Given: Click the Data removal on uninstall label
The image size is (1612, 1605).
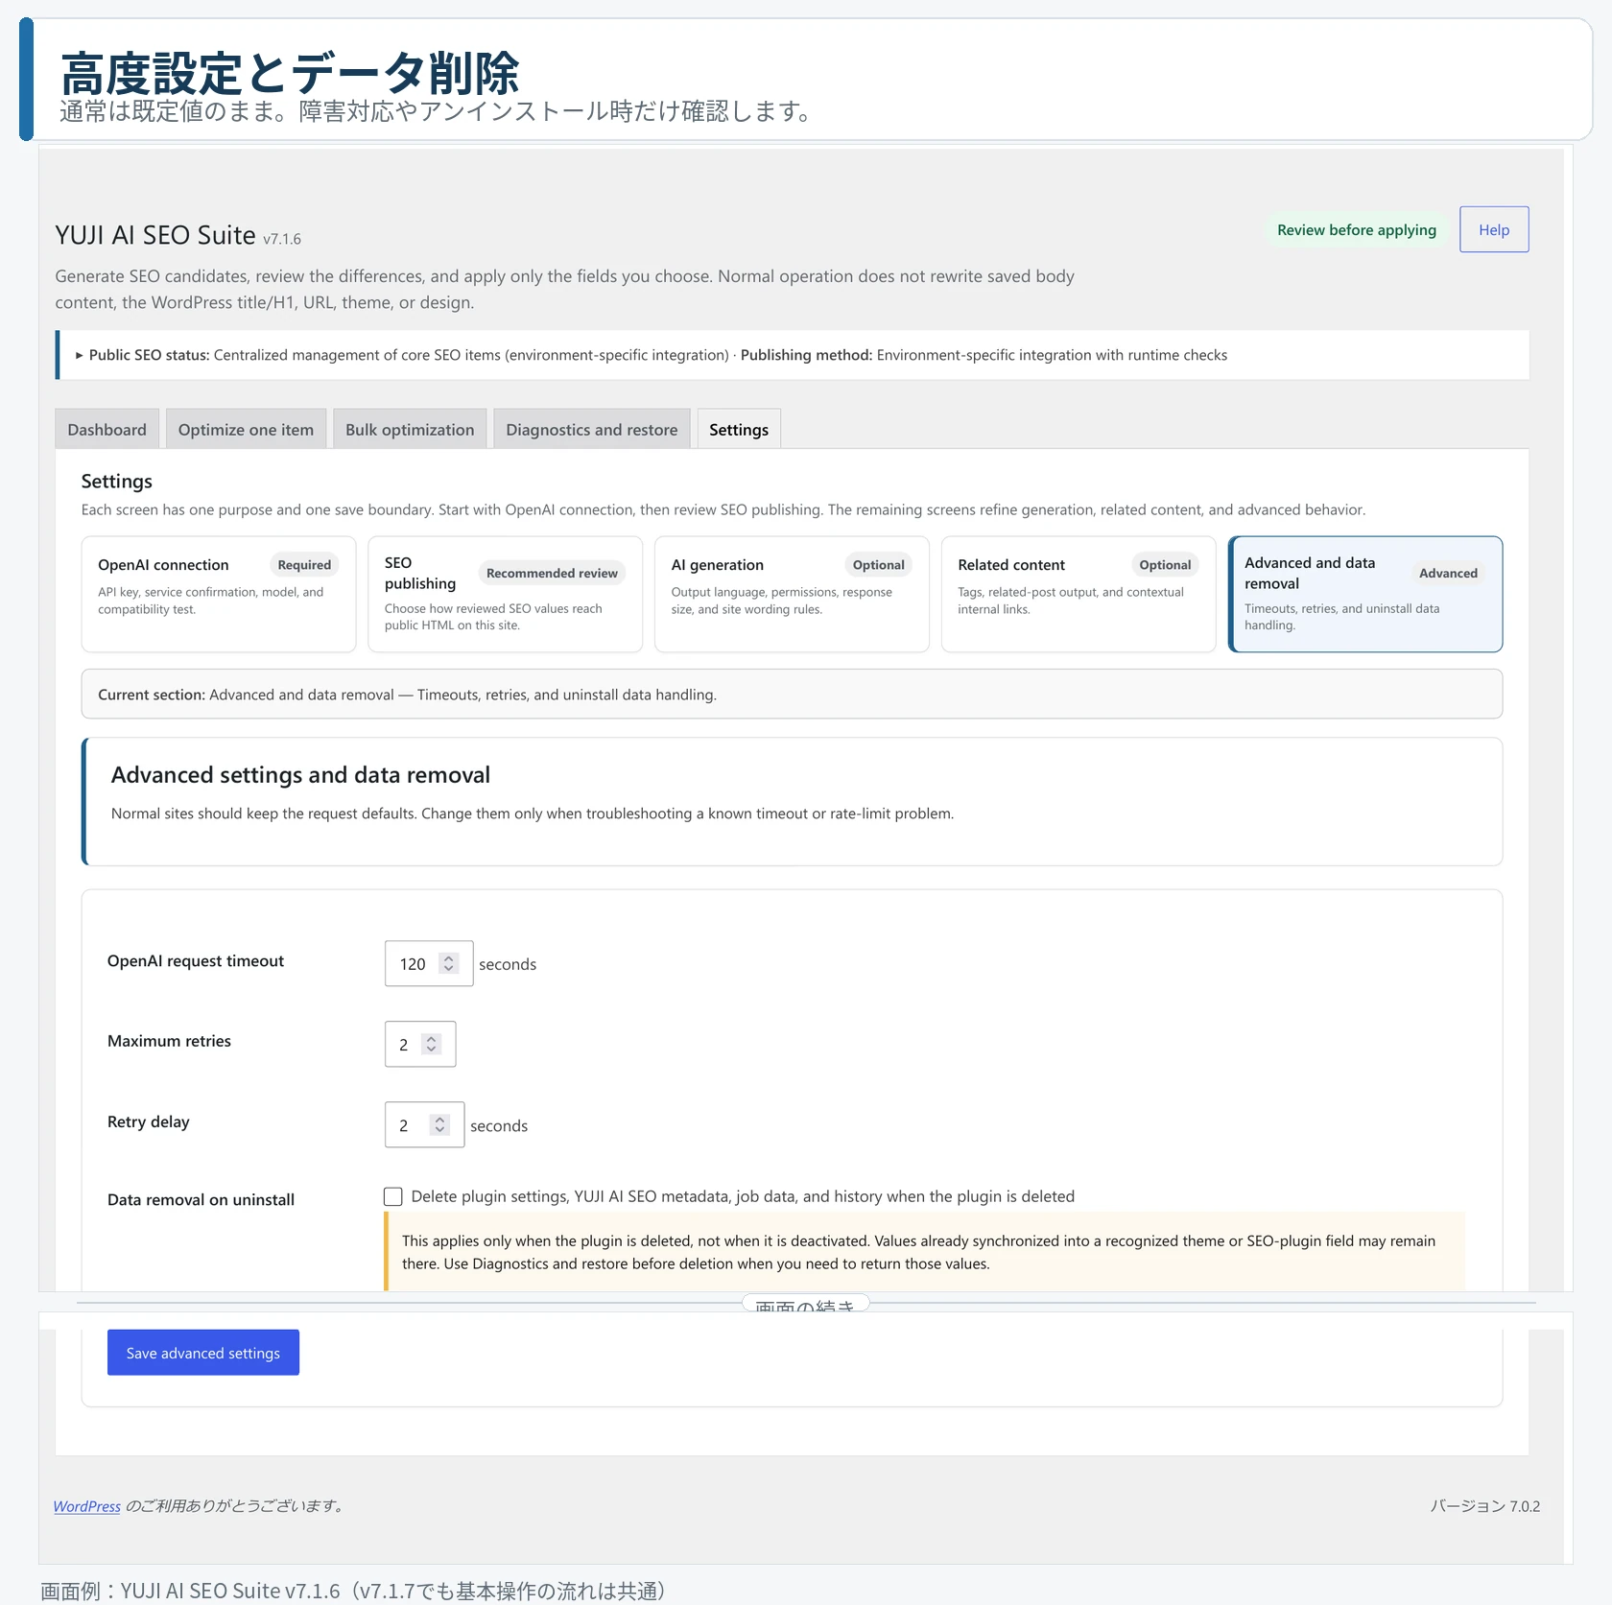Looking at the screenshot, I should [201, 1199].
